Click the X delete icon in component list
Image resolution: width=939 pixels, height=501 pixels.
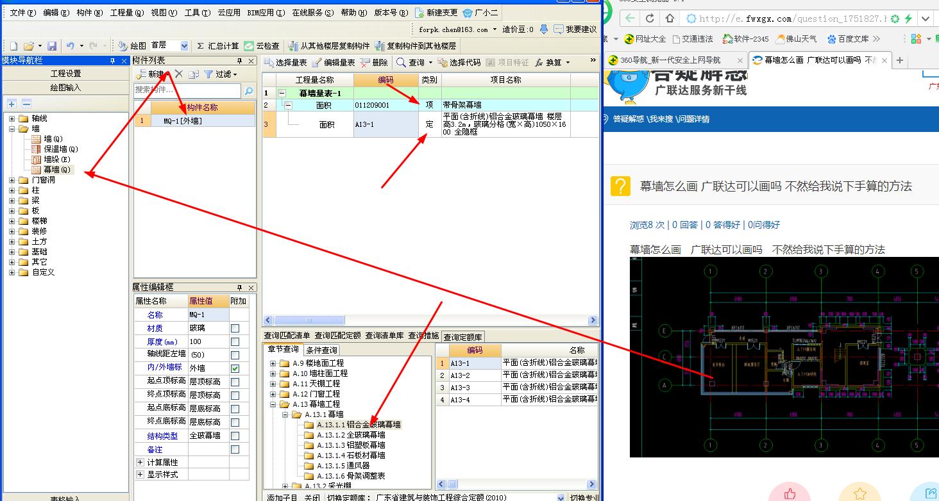pos(179,74)
